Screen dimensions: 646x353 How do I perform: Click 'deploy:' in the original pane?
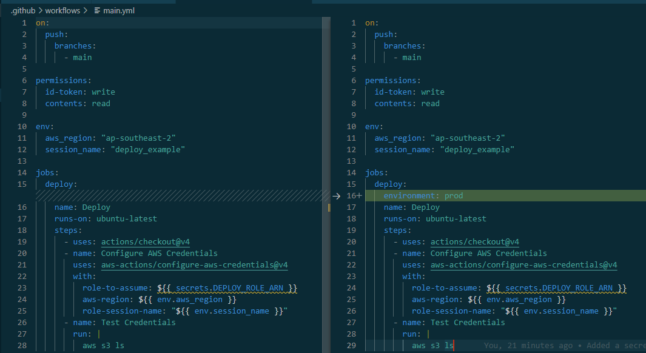tap(61, 184)
